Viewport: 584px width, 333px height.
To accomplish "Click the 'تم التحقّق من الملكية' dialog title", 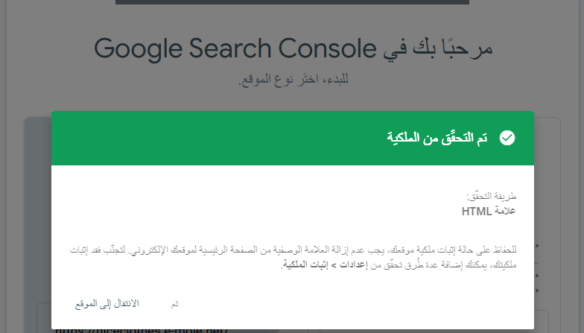I will point(437,138).
